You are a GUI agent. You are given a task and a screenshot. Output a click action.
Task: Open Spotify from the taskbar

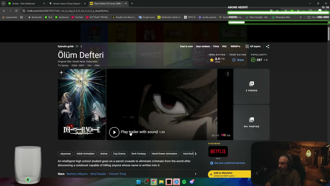[184, 182]
